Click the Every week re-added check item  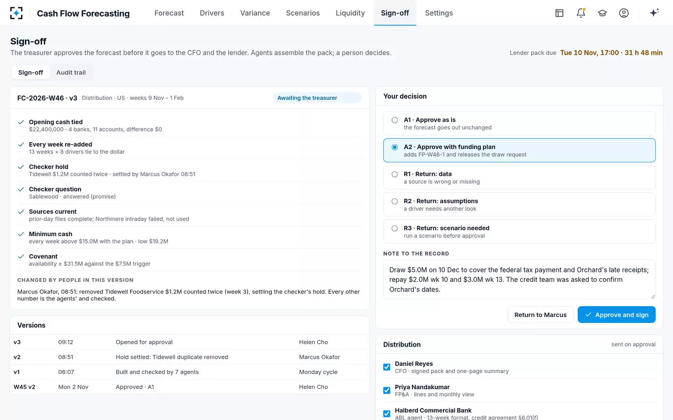(x=189, y=148)
